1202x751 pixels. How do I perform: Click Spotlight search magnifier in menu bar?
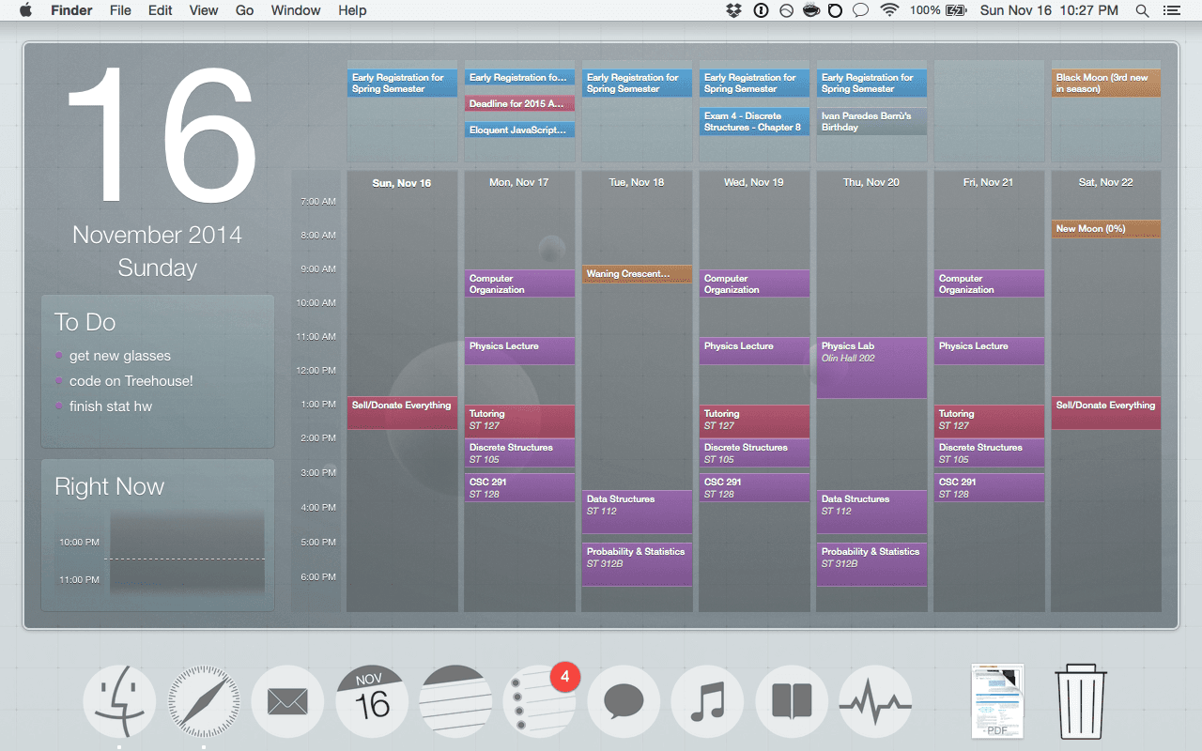[x=1142, y=10]
